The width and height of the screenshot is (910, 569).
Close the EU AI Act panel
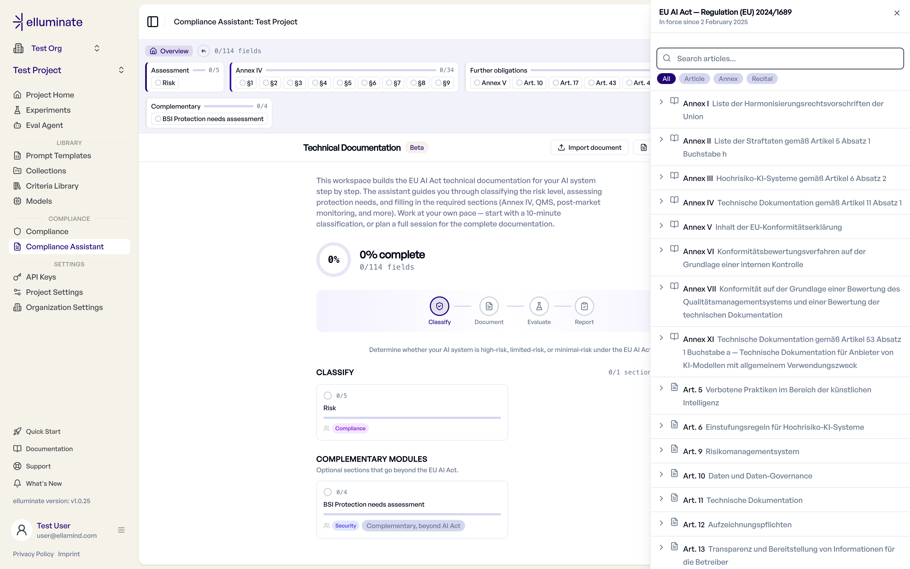pos(897,13)
